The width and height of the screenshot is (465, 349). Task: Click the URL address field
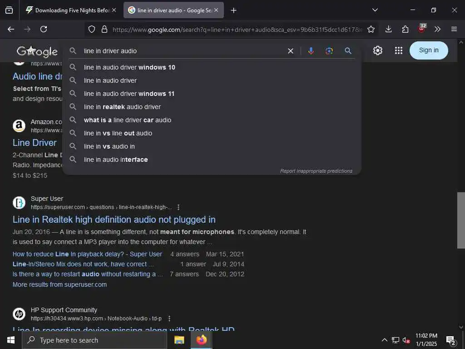[x=237, y=30]
